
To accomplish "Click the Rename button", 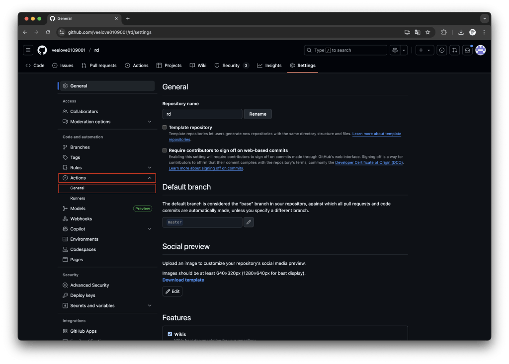I will (257, 114).
